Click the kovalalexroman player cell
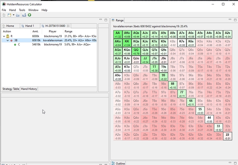This screenshot has height=165, width=238. [x=53, y=40]
